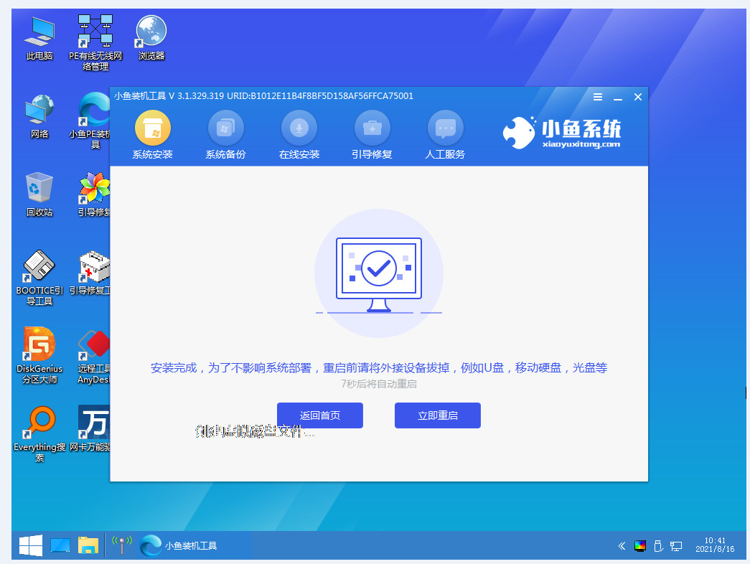Switch to 在线安装 online install
Viewport: 750px width, 564px height.
299,135
